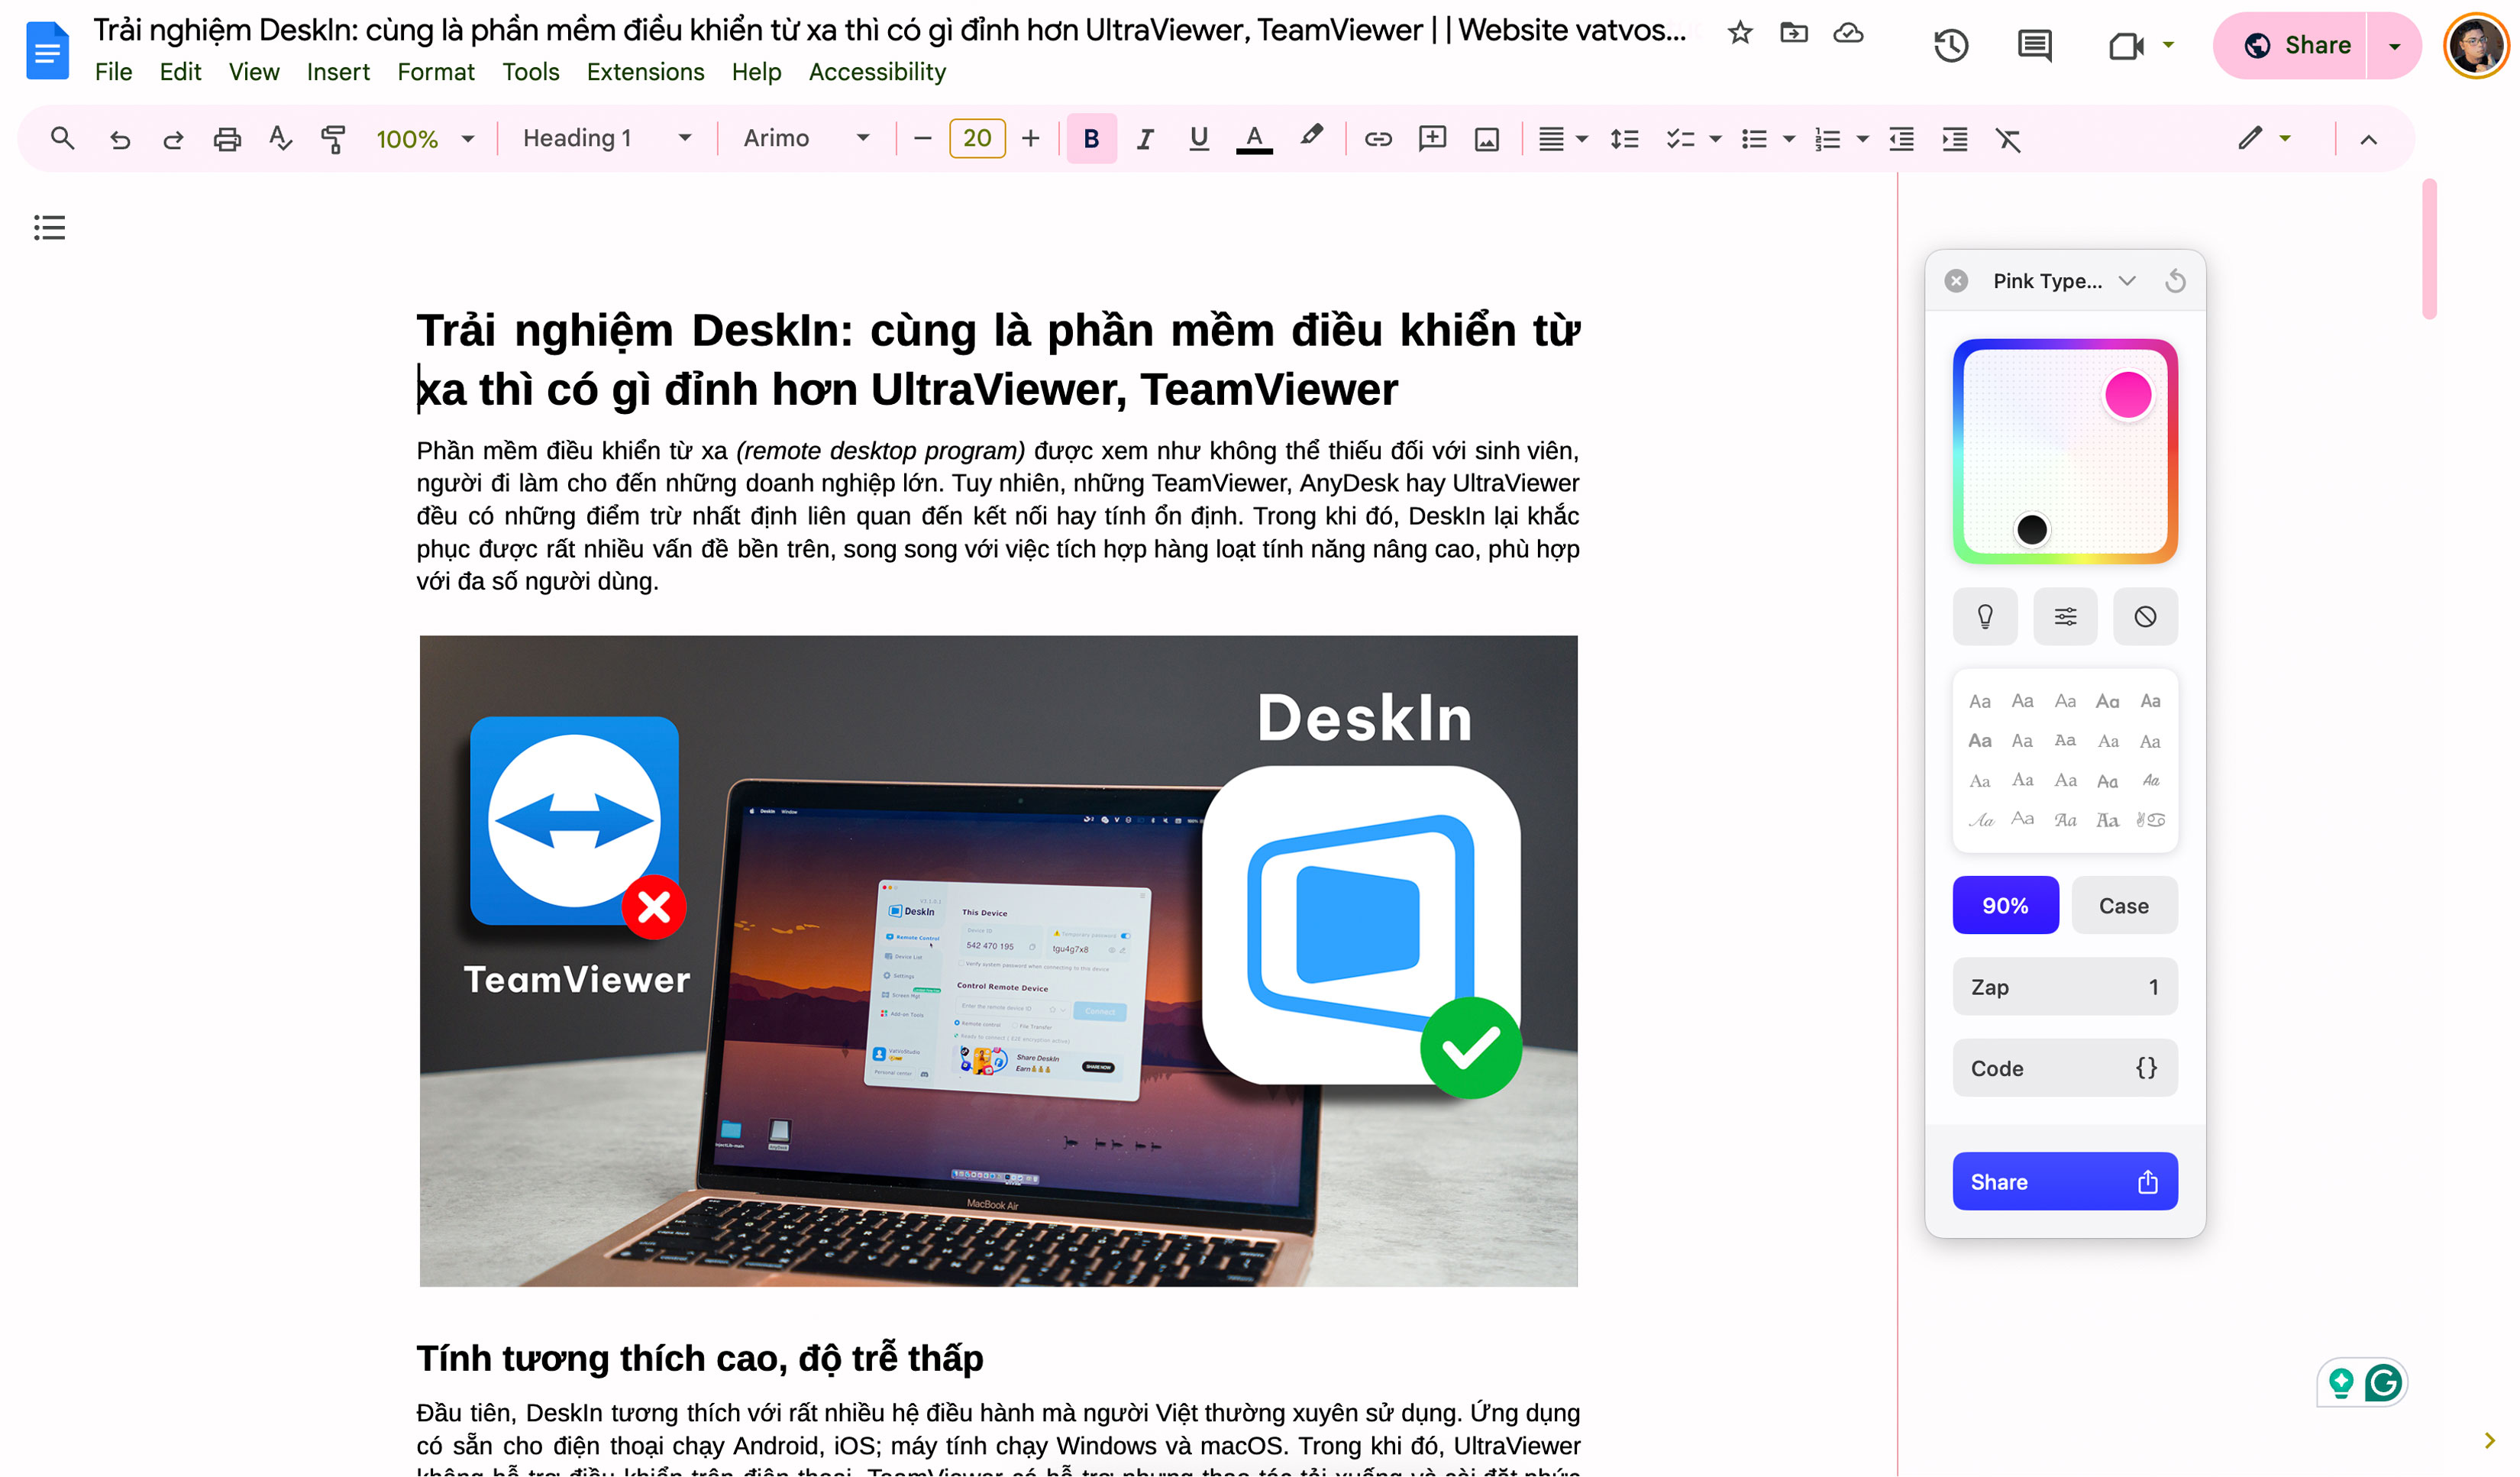Screen dimensions: 2520x1477
Task: Open the account profile avatar
Action: [2475, 46]
